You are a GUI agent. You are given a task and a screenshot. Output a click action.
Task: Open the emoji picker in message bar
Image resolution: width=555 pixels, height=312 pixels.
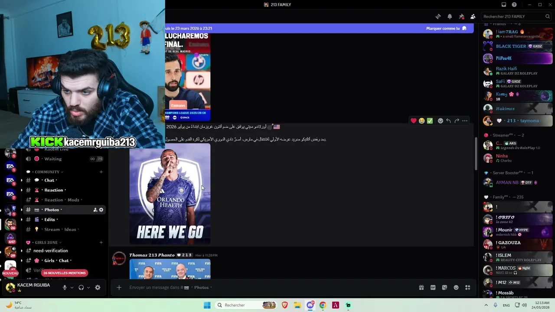tap(456, 287)
